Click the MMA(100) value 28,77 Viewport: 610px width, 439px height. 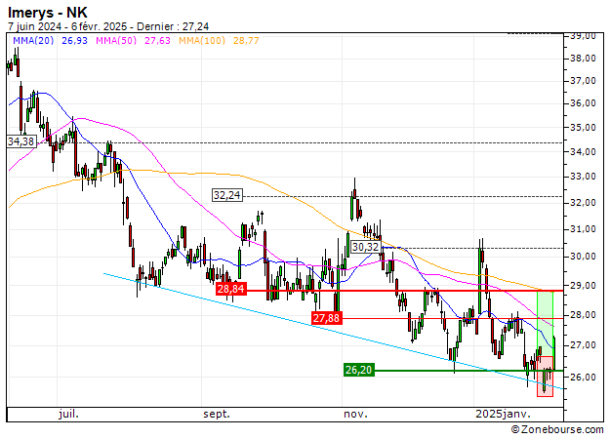coord(246,40)
